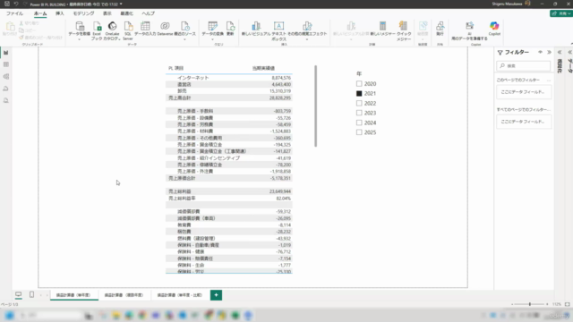
Task: Expand the 最近のソース dropdown arrow
Action: pyautogui.click(x=185, y=39)
